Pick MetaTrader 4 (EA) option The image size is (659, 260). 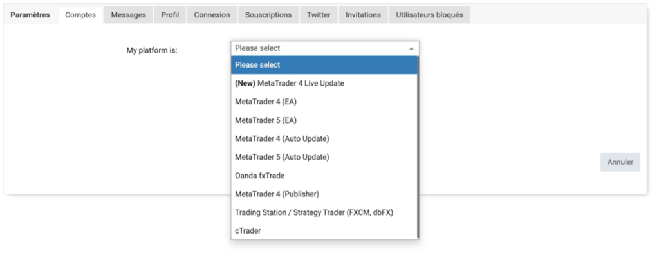point(324,102)
